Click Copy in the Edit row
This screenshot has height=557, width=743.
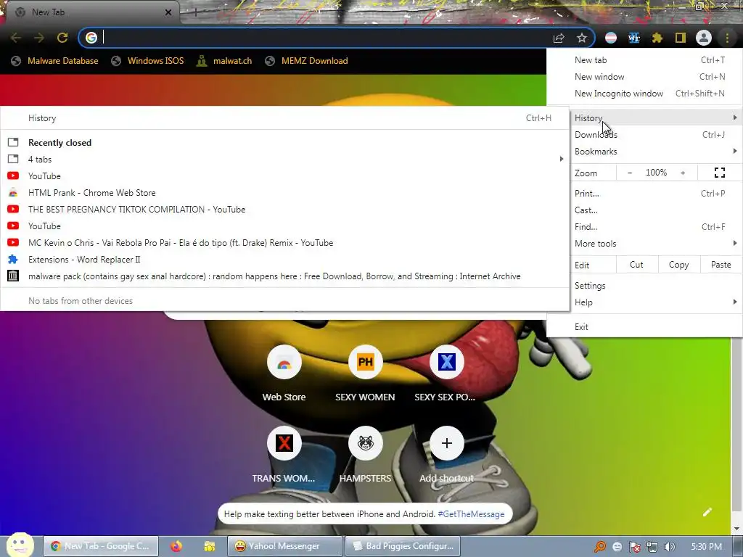click(678, 265)
